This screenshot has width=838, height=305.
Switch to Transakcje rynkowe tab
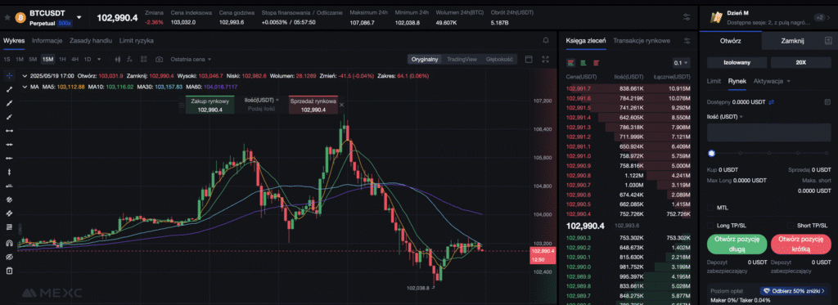tap(642, 41)
